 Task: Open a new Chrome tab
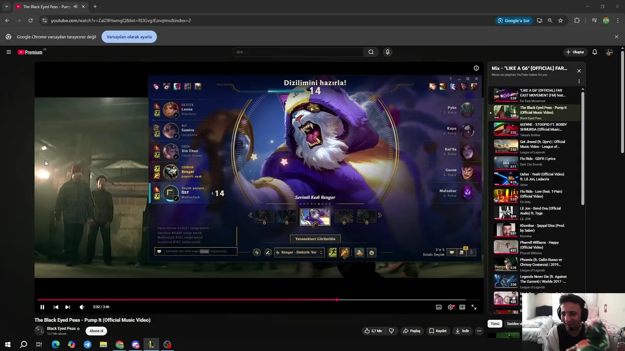95,7
